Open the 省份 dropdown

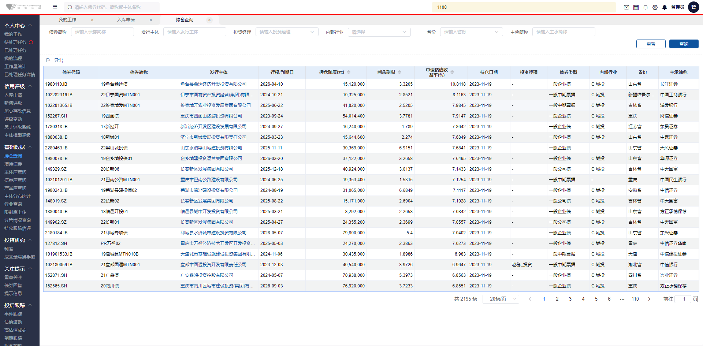coord(471,32)
